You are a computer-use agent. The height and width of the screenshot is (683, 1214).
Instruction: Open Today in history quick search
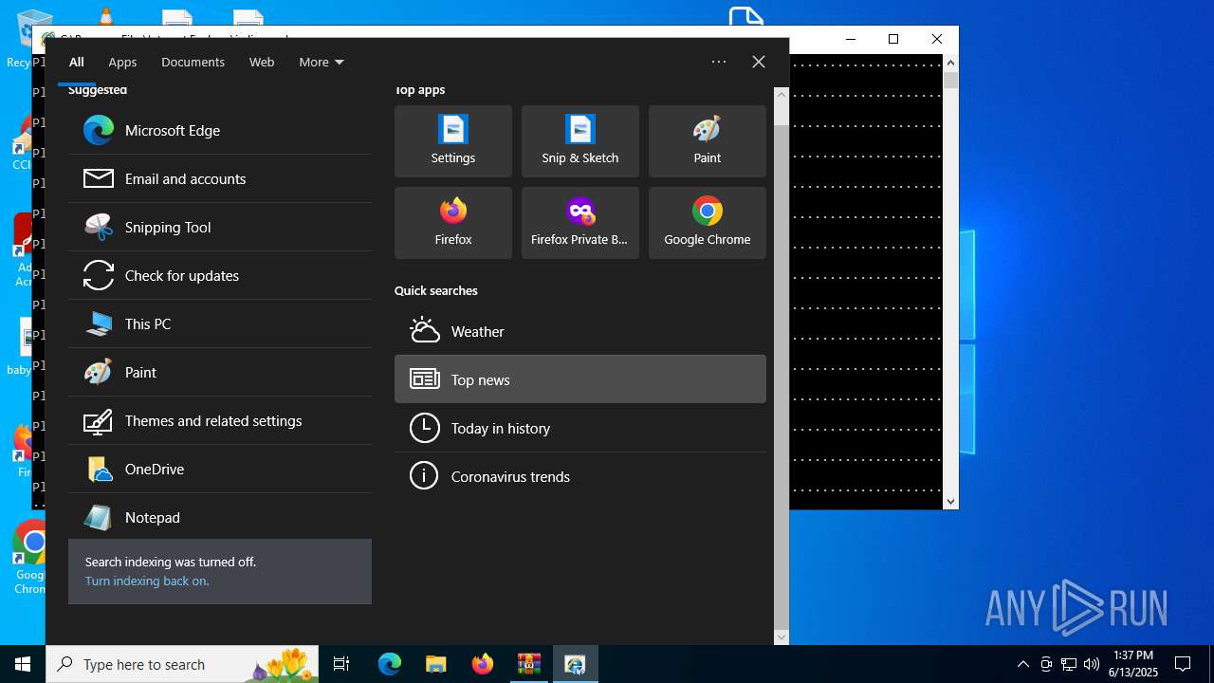coord(580,428)
